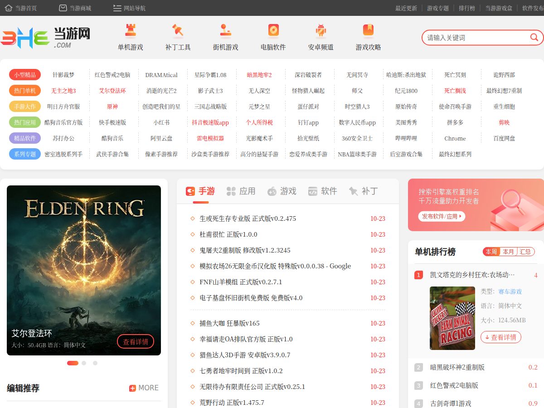Select 汇总 ranking toggle
Image resolution: width=544 pixels, height=408 pixels.
click(x=525, y=252)
